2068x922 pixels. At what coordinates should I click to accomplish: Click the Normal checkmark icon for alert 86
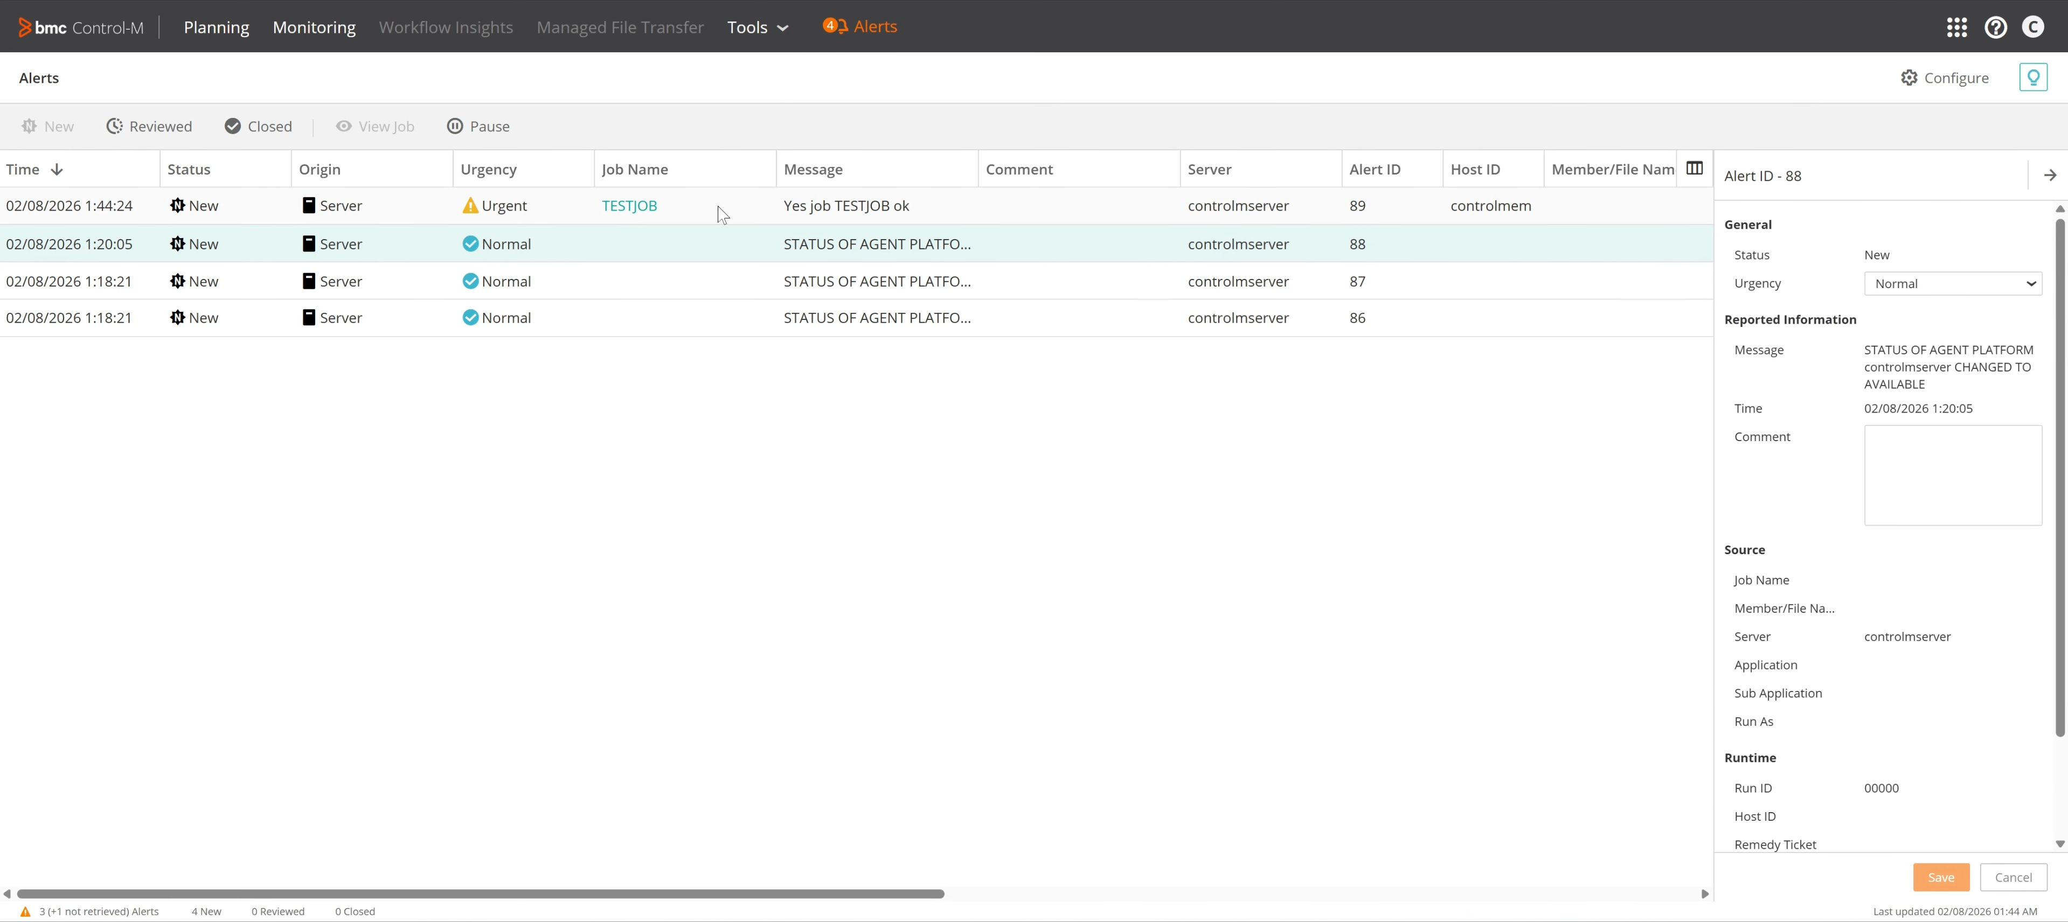pyautogui.click(x=470, y=318)
